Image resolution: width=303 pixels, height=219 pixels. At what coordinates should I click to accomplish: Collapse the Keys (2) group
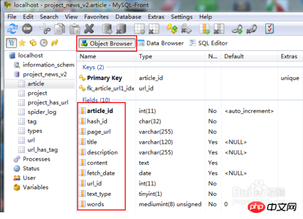coord(93,67)
